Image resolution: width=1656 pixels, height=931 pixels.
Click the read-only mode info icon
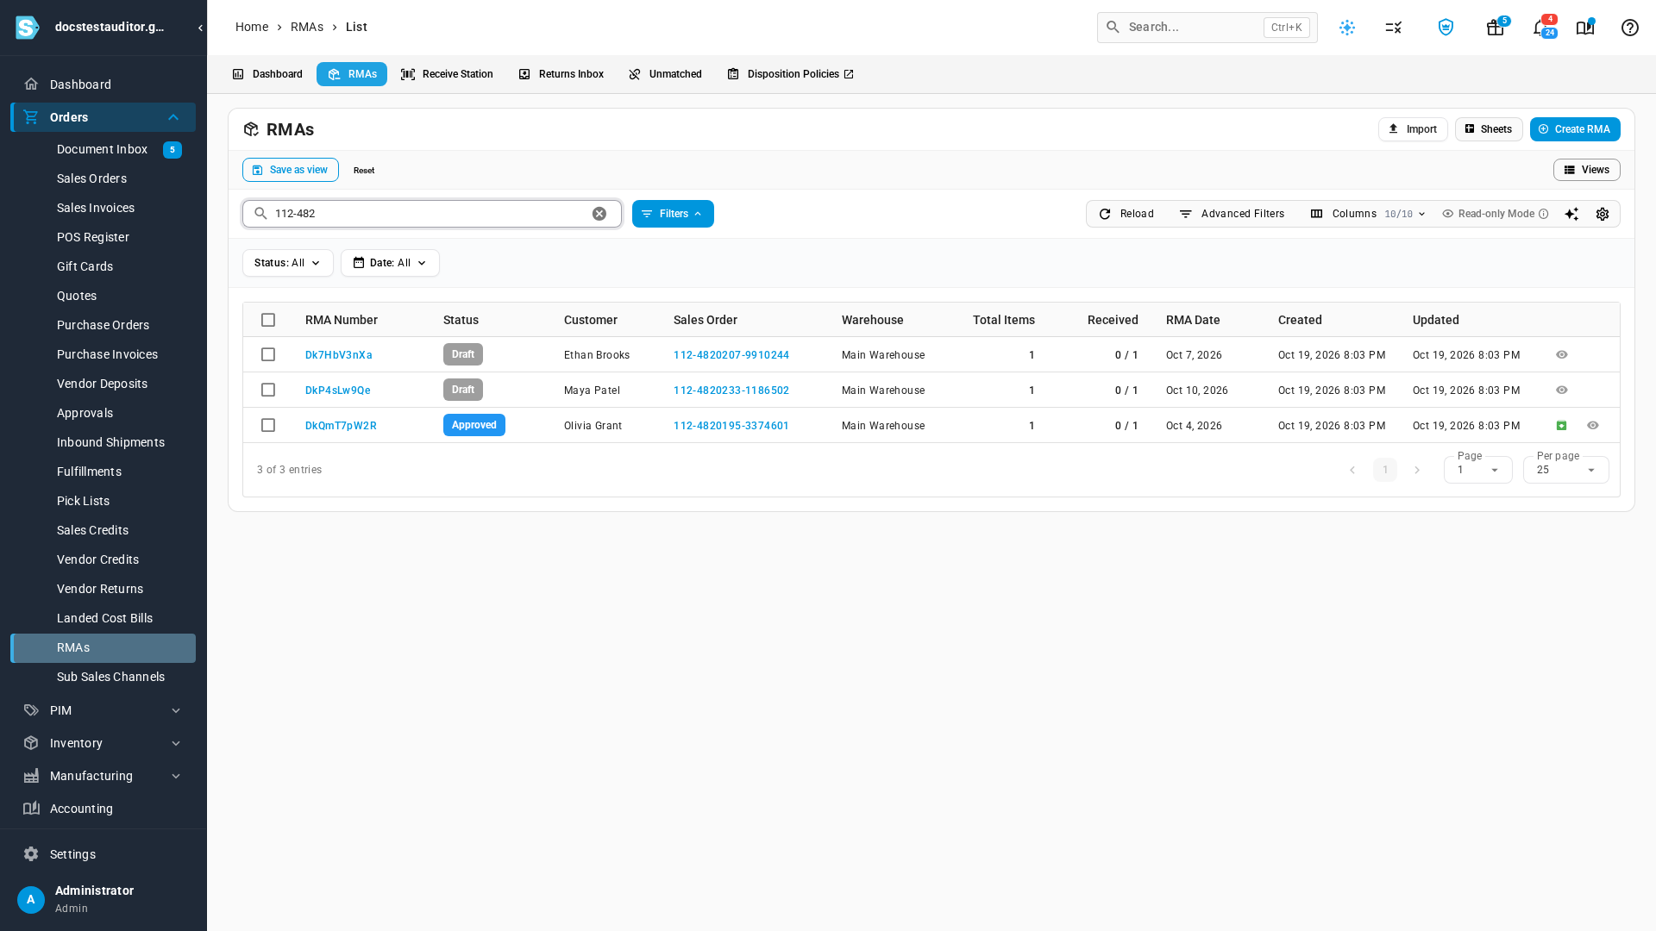pyautogui.click(x=1544, y=214)
